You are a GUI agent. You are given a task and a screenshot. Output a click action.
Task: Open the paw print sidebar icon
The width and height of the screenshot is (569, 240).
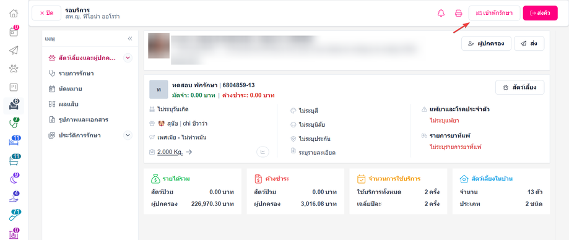pos(14,68)
